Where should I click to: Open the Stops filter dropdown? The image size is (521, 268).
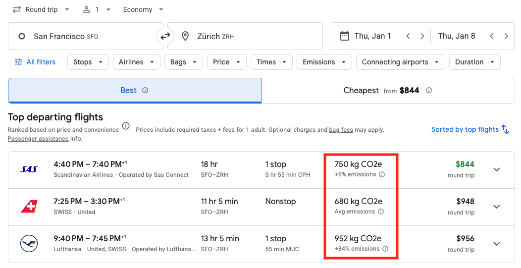coord(88,62)
